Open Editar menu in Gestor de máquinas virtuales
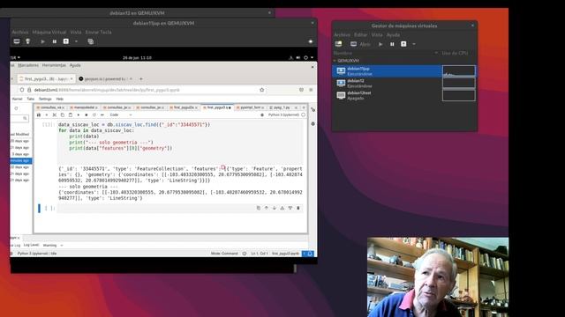Screen dimensions: 565x317 360,35
